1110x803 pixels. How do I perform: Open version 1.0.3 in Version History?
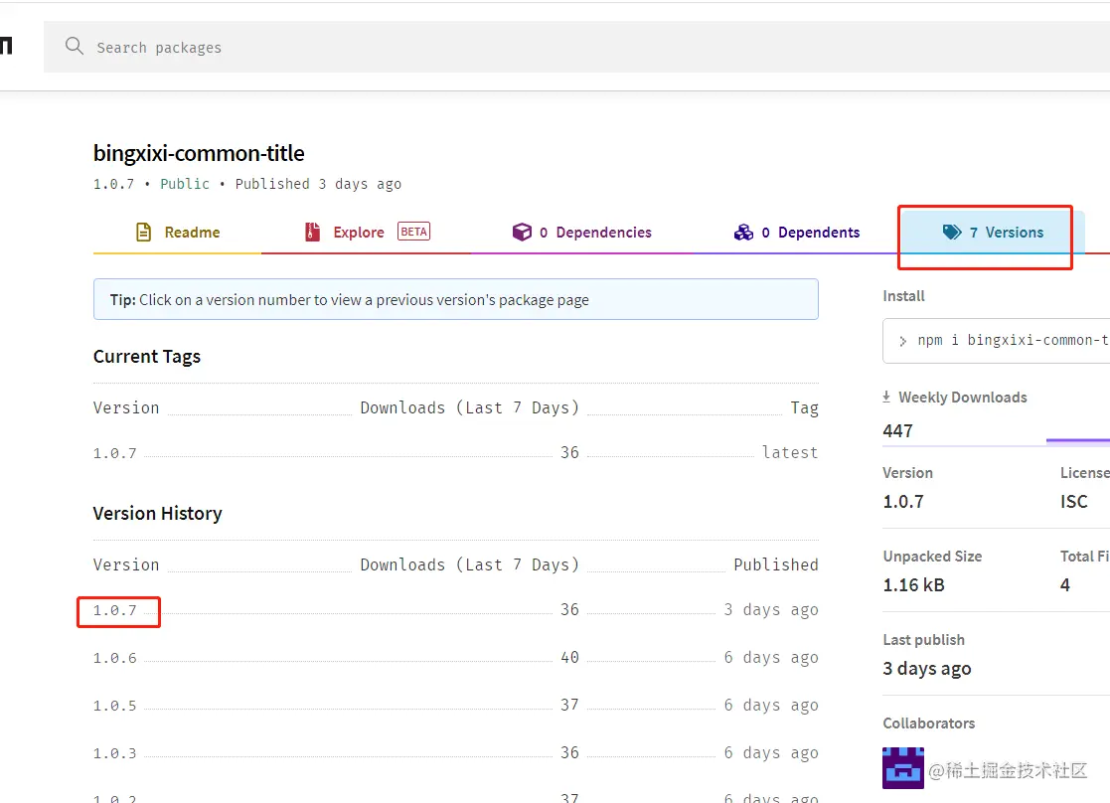click(114, 753)
